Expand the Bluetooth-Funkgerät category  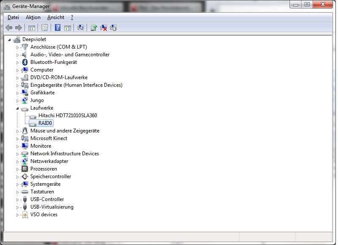(17, 63)
